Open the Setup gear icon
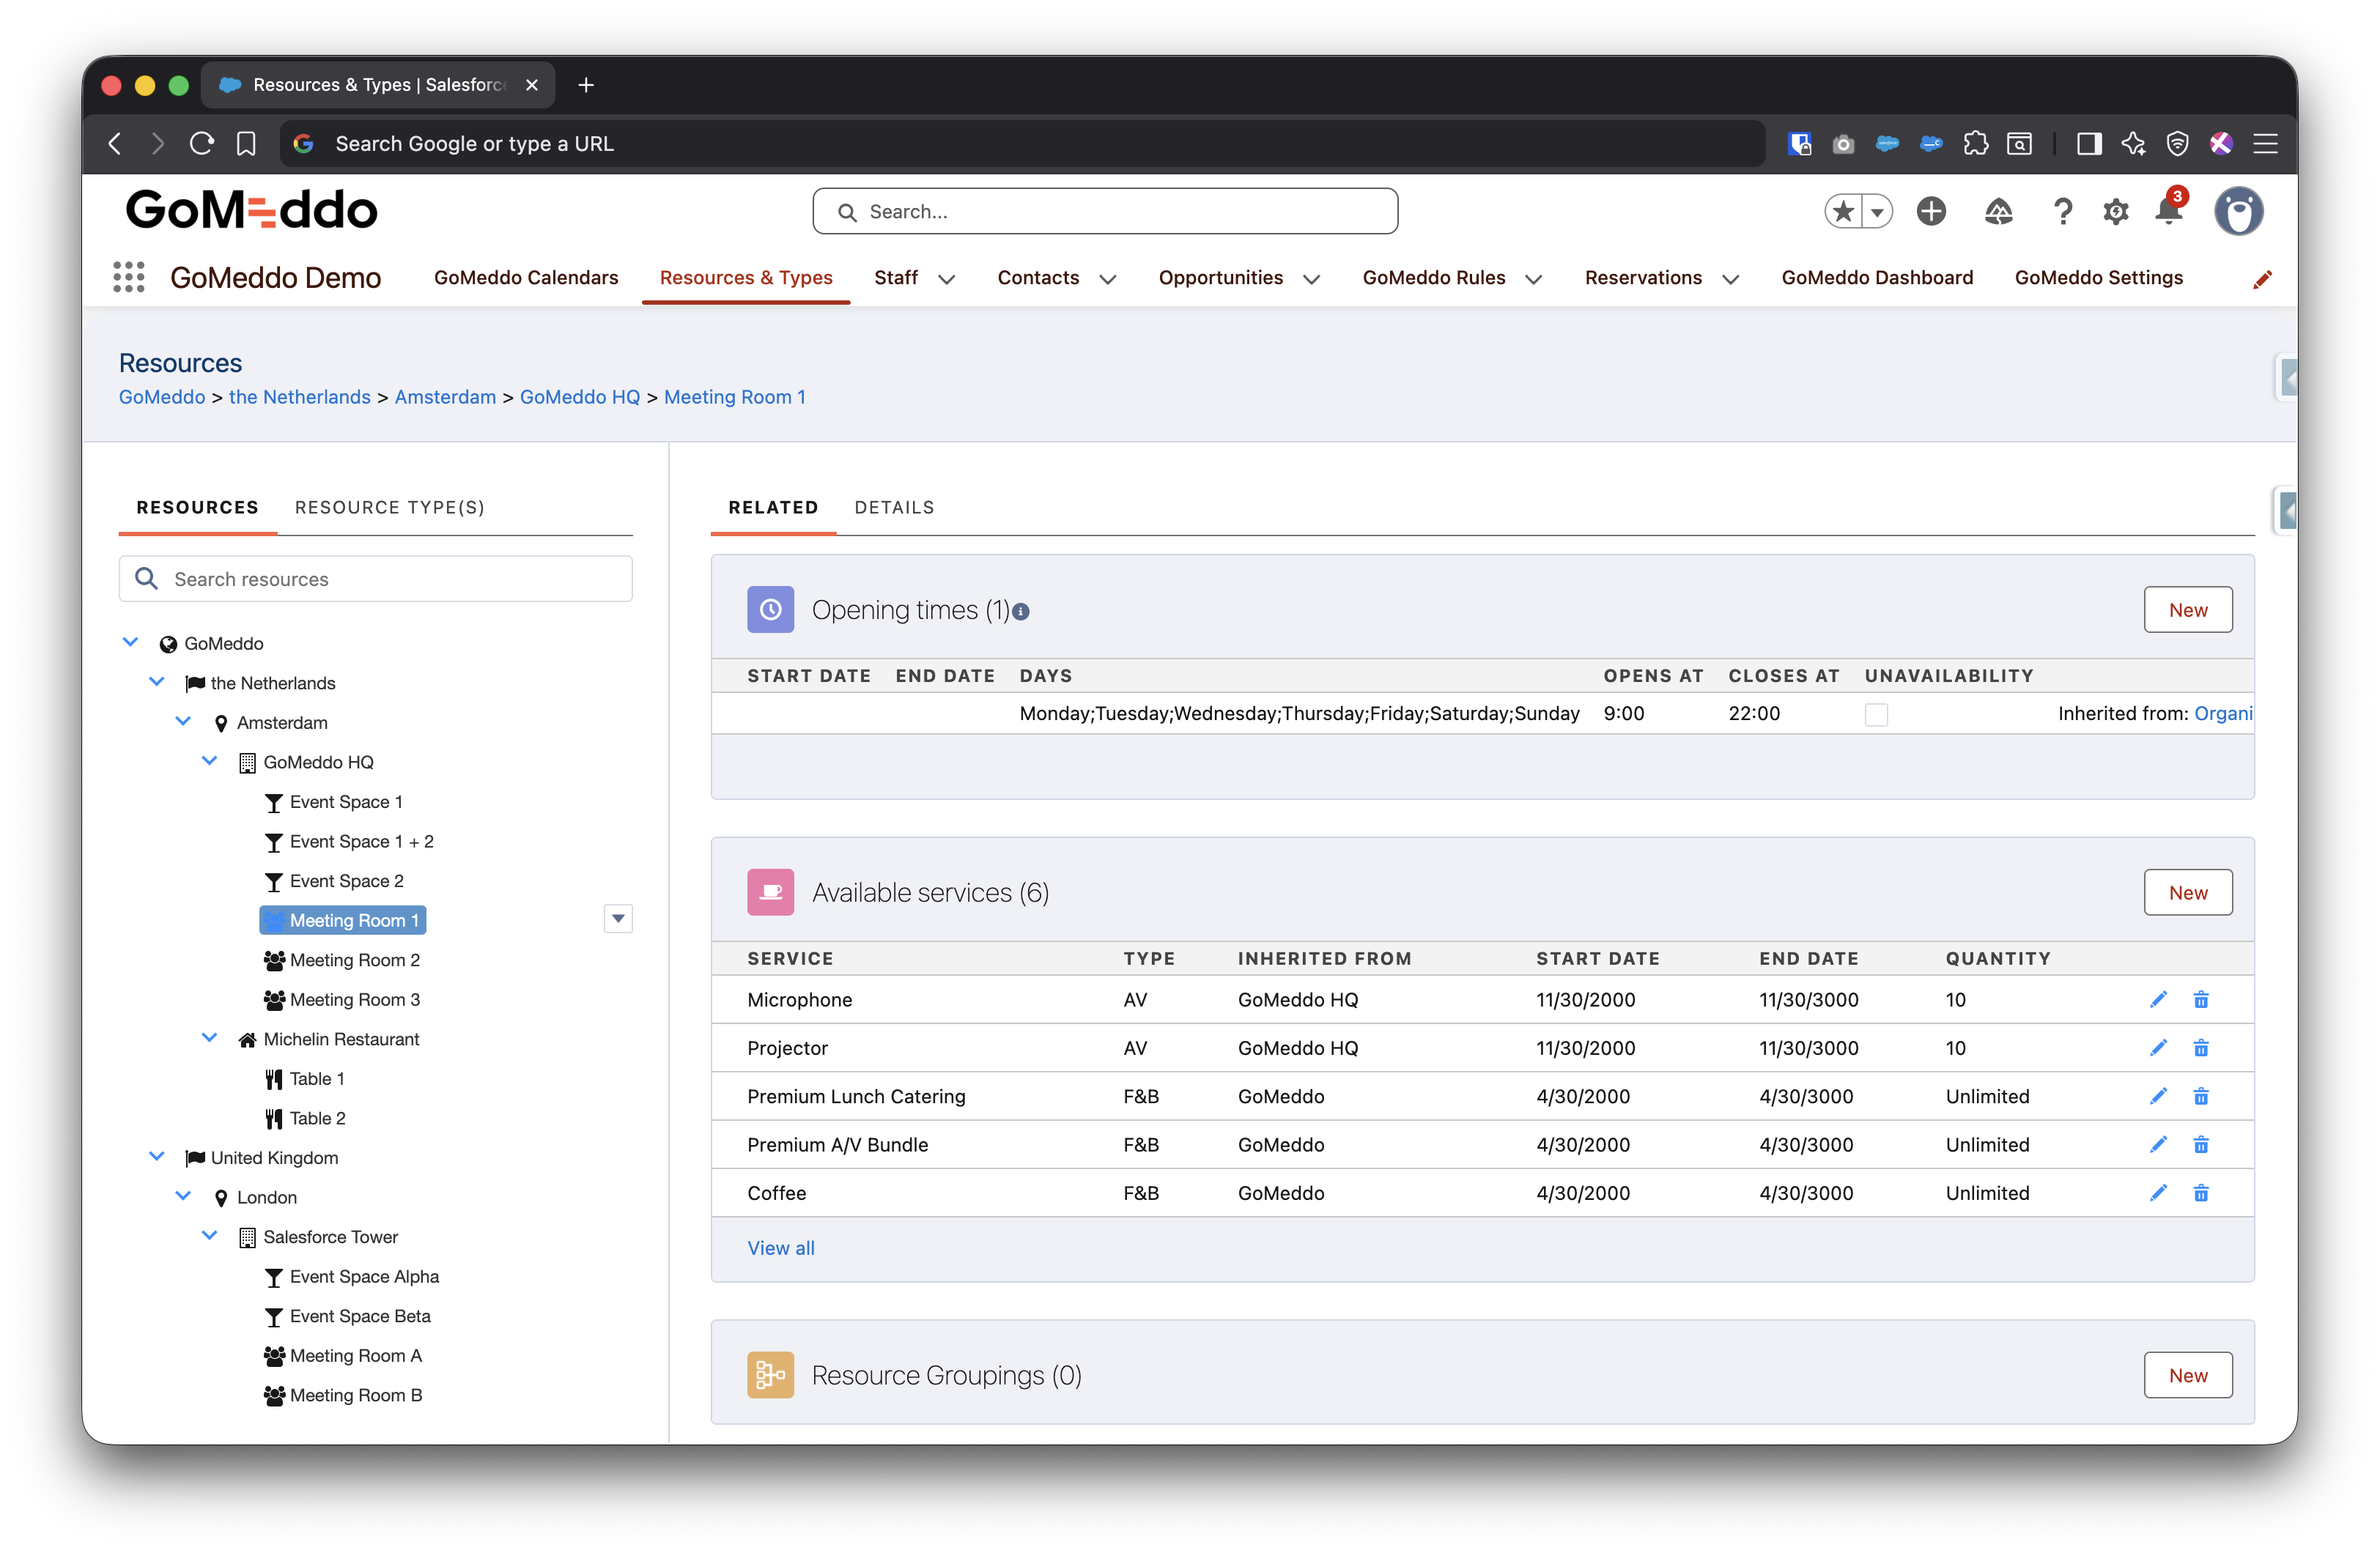Viewport: 2380px width, 1553px height. (2115, 212)
